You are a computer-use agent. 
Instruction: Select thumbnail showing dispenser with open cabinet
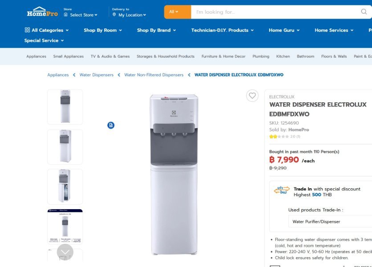pyautogui.click(x=65, y=186)
